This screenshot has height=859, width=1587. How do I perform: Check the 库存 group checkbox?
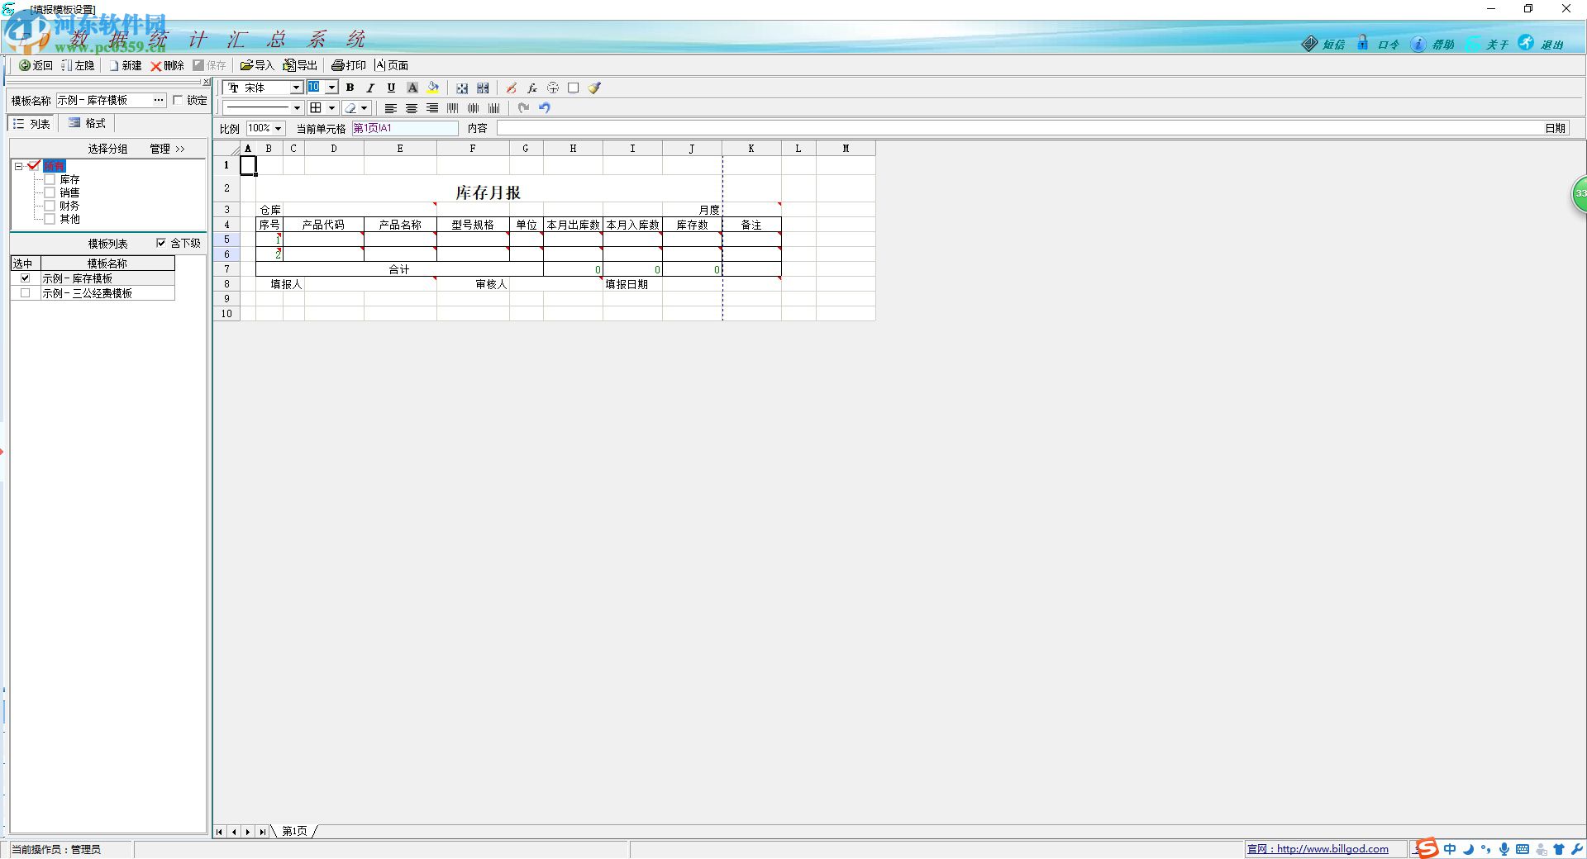click(50, 179)
